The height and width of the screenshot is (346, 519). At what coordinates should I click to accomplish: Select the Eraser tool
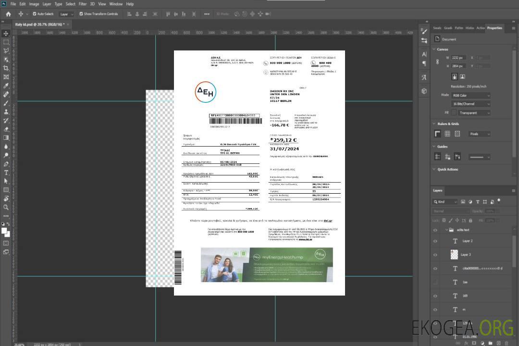(6, 129)
